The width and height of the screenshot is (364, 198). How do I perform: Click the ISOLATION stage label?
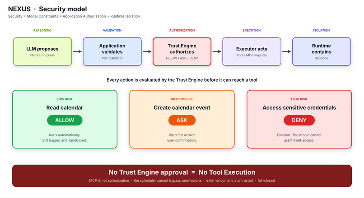pyautogui.click(x=321, y=30)
